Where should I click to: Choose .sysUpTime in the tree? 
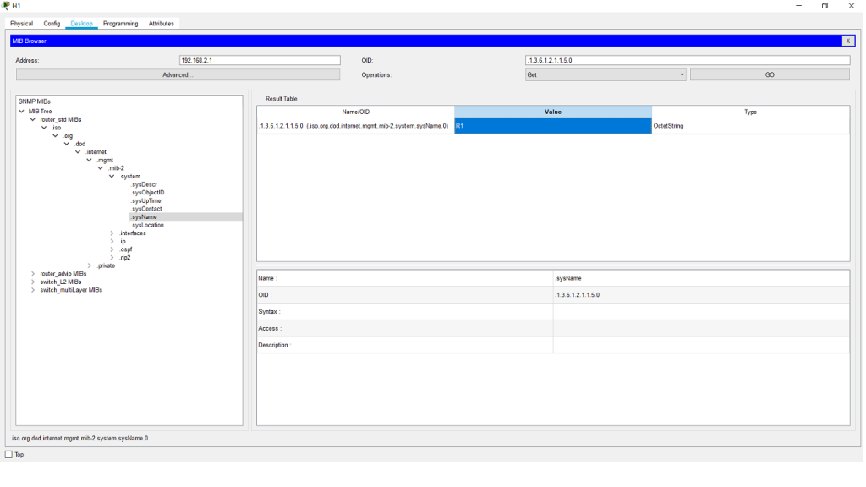(145, 201)
